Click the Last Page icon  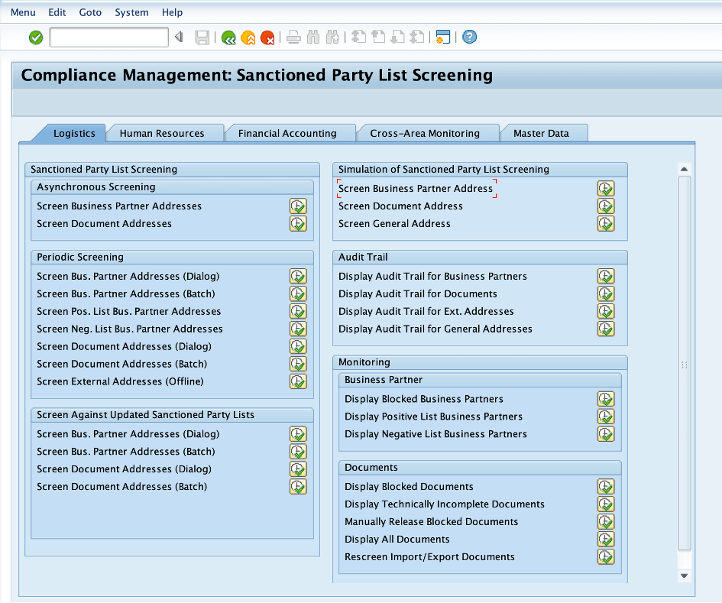click(416, 37)
